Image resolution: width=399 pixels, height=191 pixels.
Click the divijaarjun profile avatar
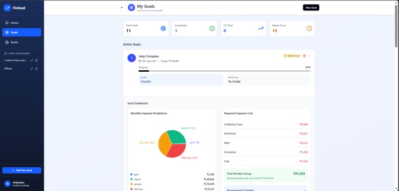click(7, 184)
